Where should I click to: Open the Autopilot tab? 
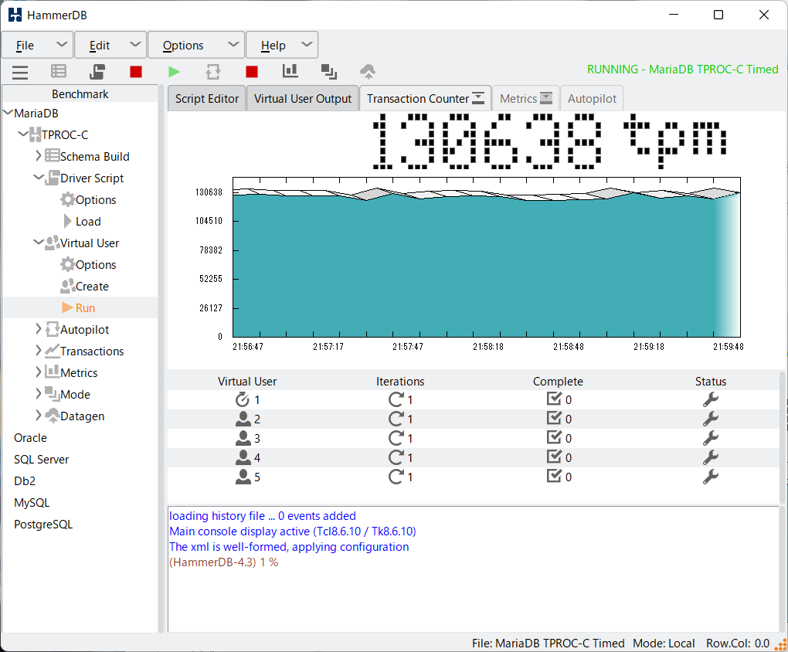point(592,99)
